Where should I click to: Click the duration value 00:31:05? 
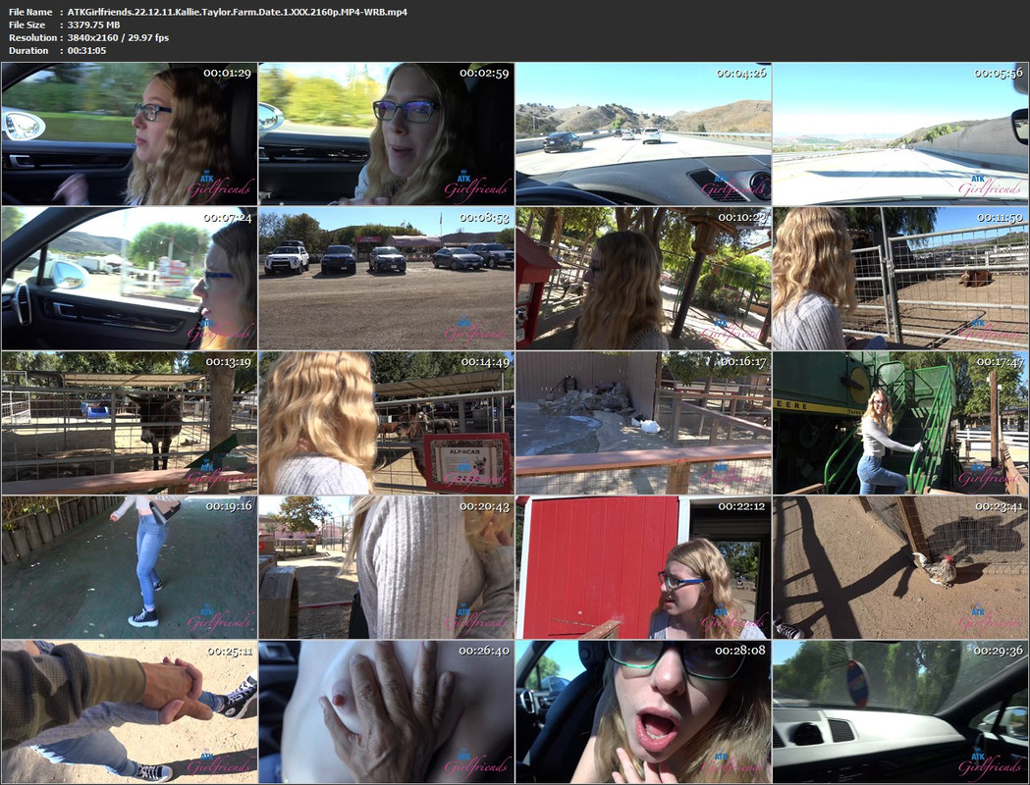(86, 51)
